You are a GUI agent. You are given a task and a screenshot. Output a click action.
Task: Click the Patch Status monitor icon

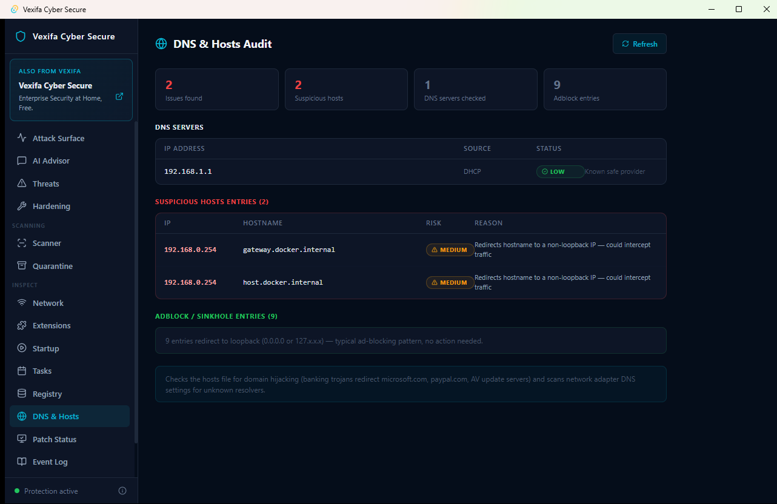point(22,439)
